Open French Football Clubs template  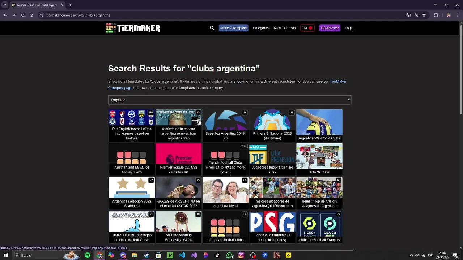(x=225, y=159)
